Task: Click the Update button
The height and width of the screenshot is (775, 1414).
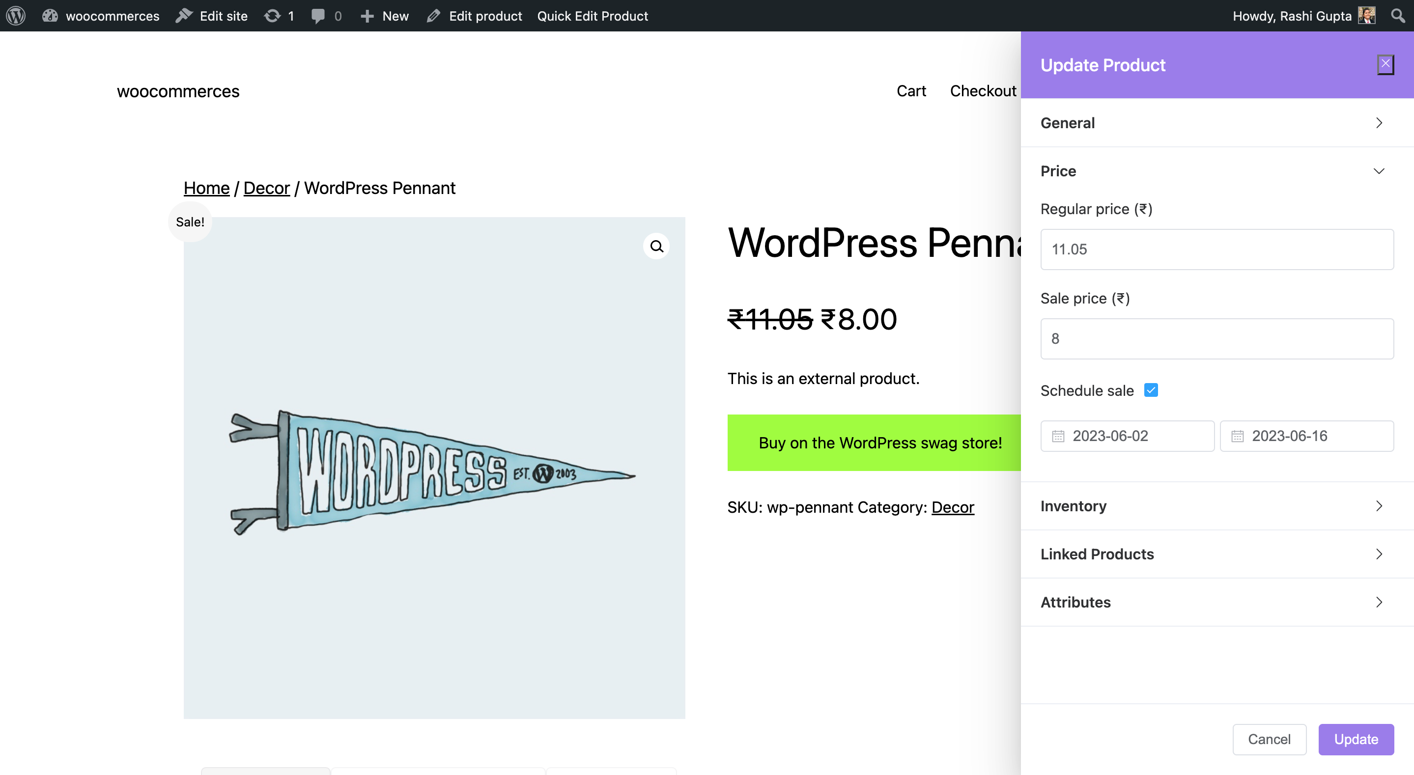Action: tap(1356, 739)
